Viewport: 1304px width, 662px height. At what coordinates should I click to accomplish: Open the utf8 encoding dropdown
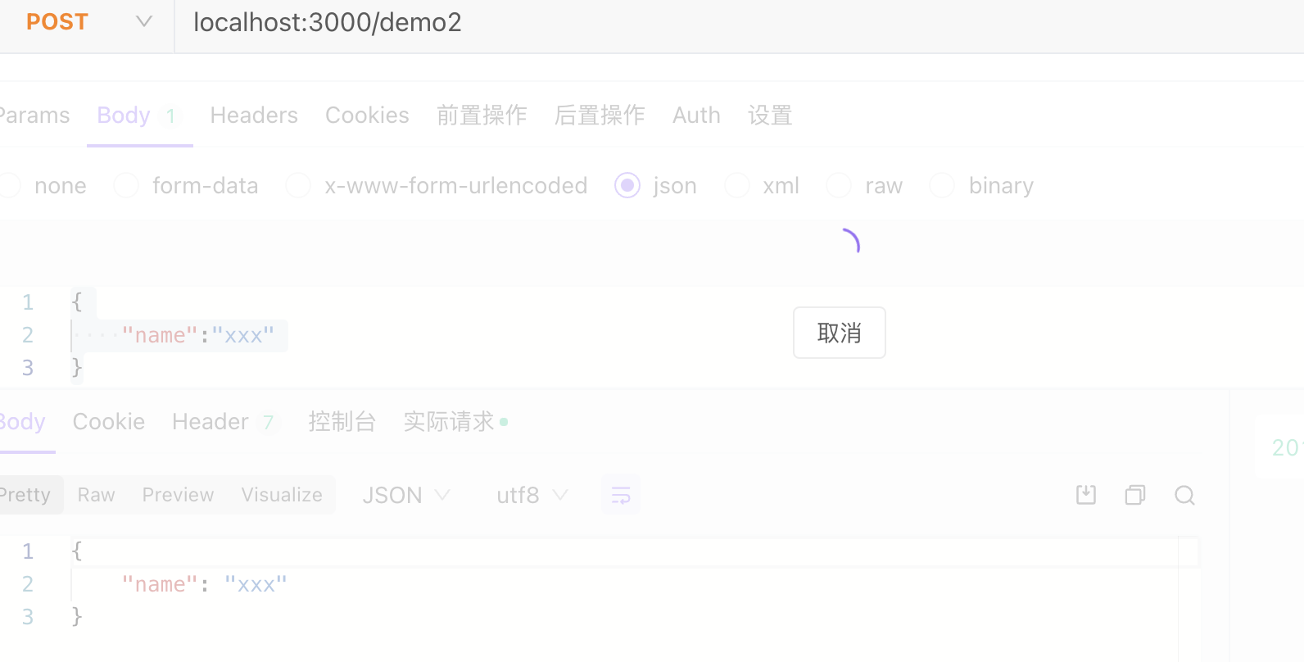[532, 495]
